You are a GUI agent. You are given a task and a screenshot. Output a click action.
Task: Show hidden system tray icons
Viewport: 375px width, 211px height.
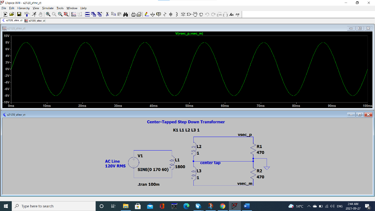(309, 206)
